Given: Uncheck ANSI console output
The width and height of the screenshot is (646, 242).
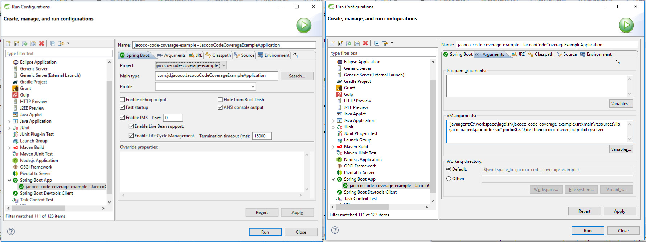Looking at the screenshot, I should (220, 107).
